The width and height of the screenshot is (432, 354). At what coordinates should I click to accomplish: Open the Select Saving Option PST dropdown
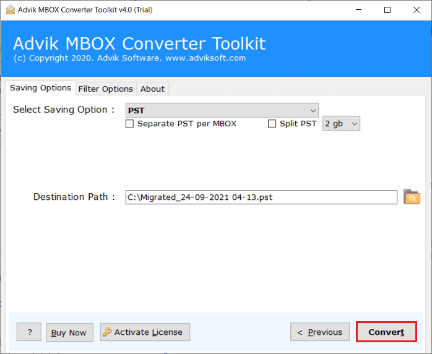coord(222,110)
